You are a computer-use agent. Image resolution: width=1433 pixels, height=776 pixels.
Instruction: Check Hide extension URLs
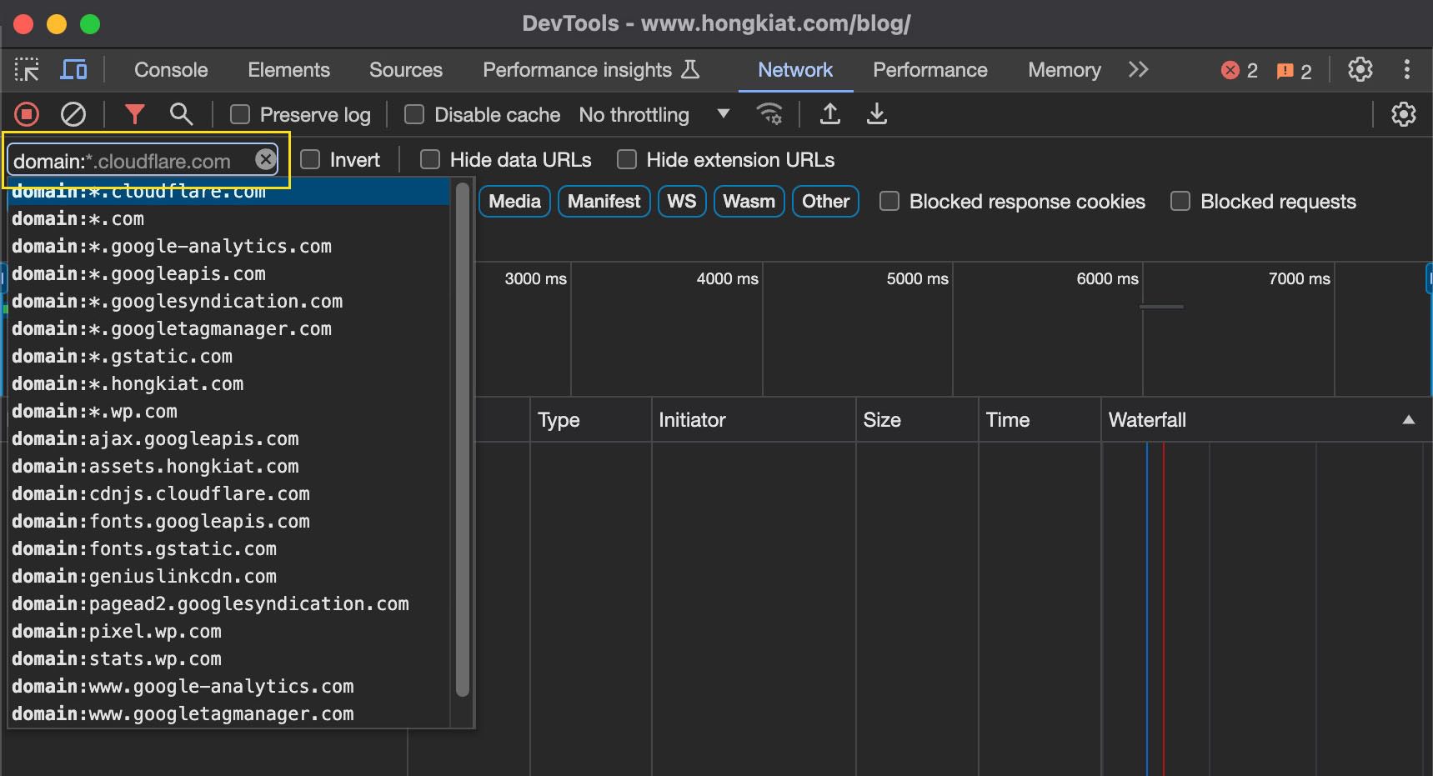(627, 159)
